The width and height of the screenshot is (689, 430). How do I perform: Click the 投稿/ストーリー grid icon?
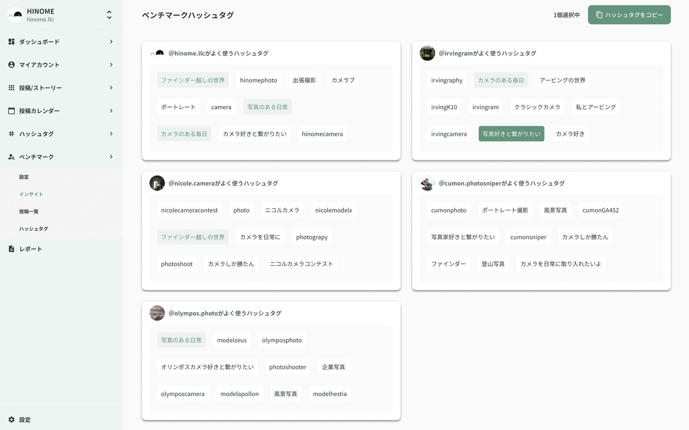(x=11, y=88)
